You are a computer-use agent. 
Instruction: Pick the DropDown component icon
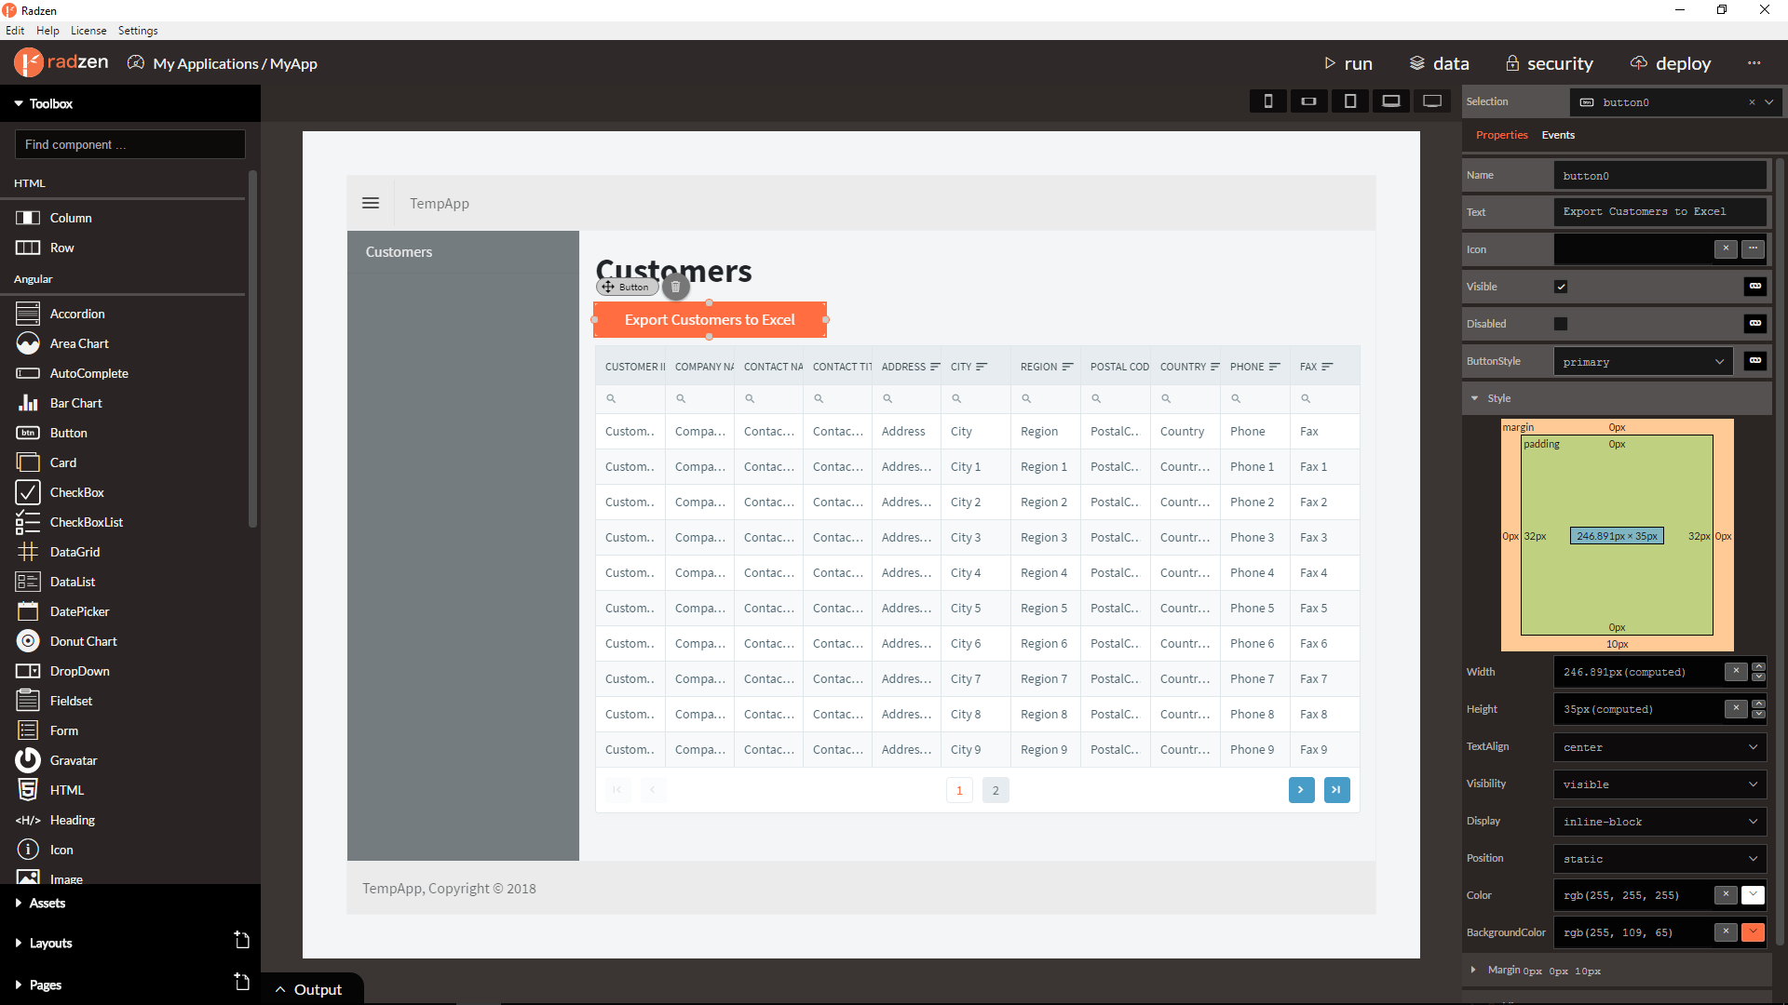pyautogui.click(x=28, y=671)
